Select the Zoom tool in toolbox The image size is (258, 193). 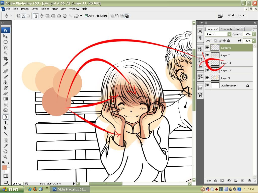point(6,157)
